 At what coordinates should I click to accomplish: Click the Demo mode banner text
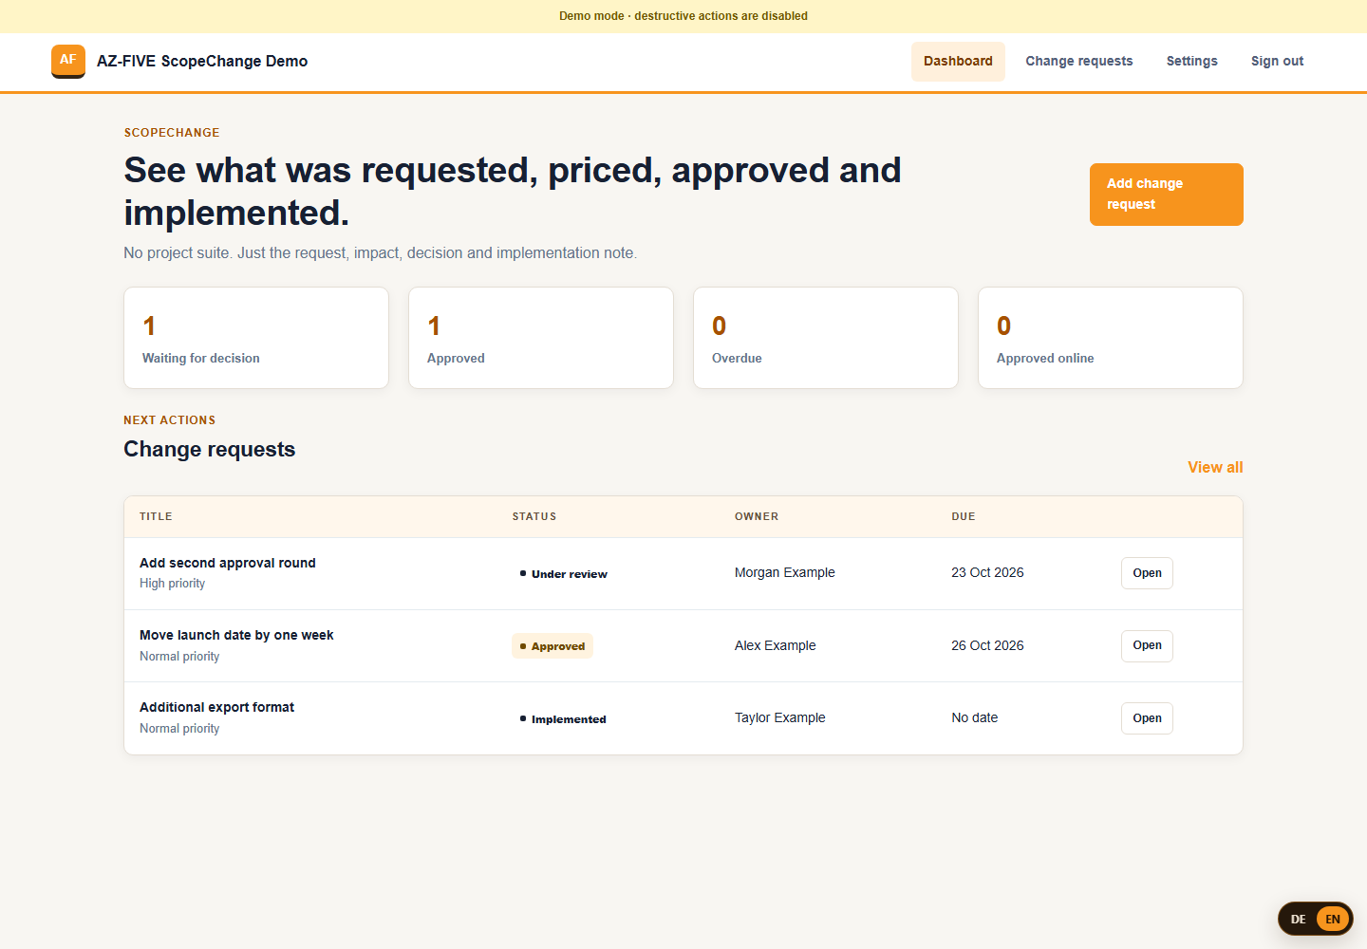(x=683, y=16)
